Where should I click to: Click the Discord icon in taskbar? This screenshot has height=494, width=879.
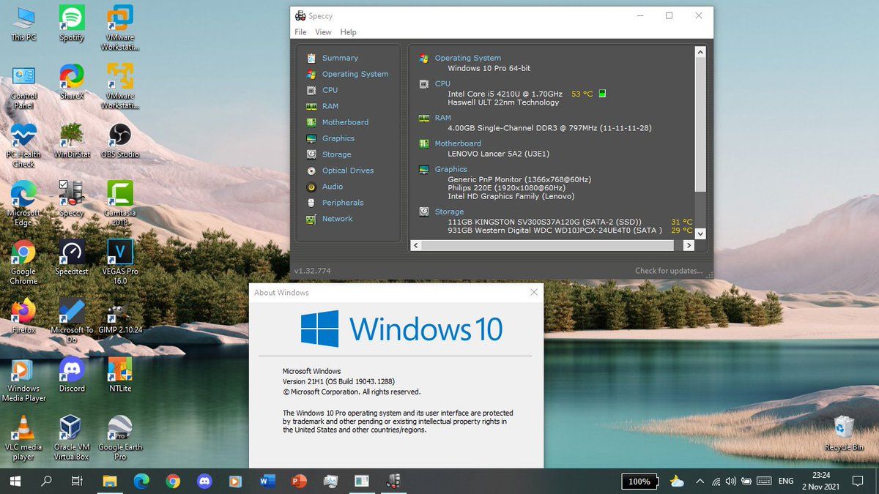[204, 481]
